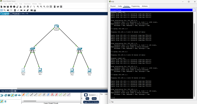Paste with the clipboard paste icon

tap(28, 7)
